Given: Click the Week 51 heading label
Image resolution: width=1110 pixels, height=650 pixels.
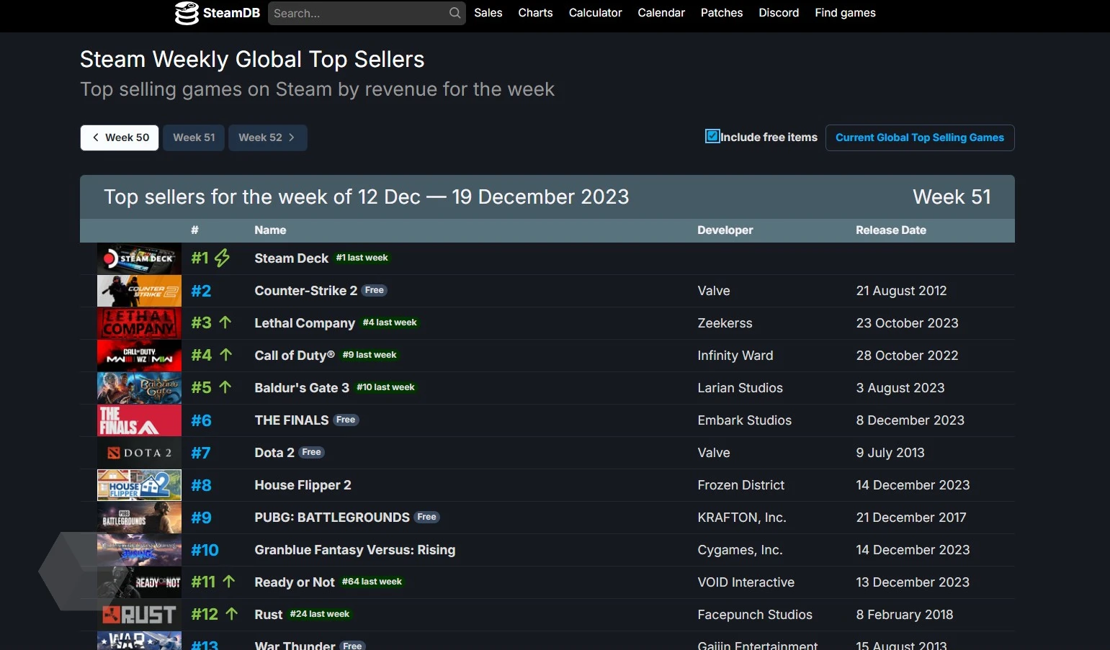Looking at the screenshot, I should pos(952,197).
